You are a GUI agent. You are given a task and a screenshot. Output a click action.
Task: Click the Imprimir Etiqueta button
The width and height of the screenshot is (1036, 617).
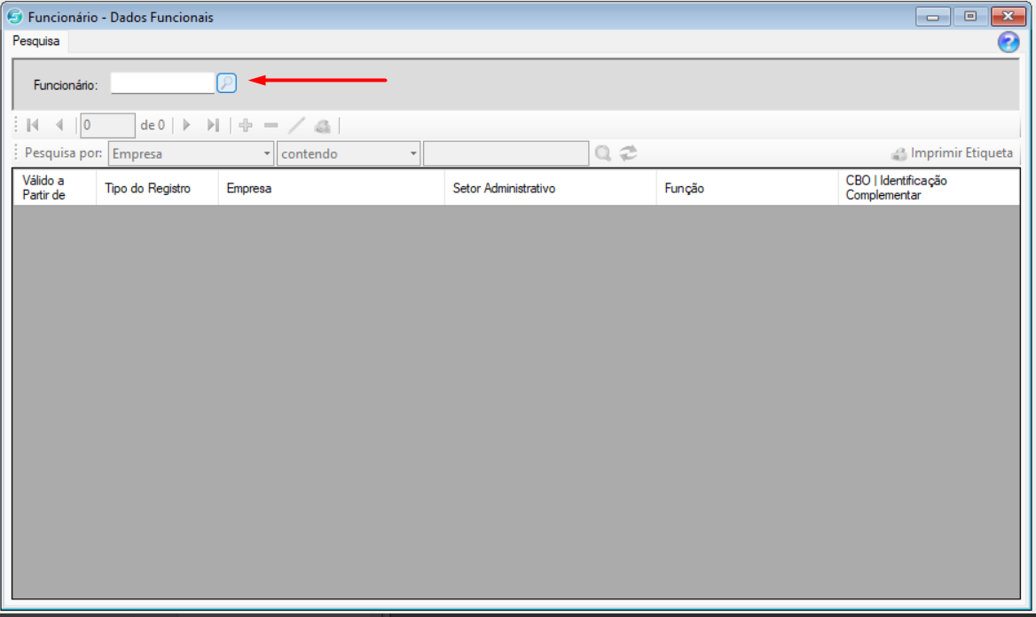click(953, 153)
